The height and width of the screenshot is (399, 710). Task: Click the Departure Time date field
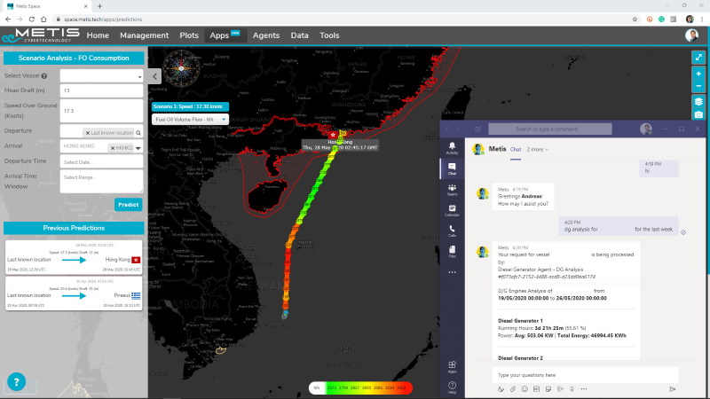click(x=101, y=162)
